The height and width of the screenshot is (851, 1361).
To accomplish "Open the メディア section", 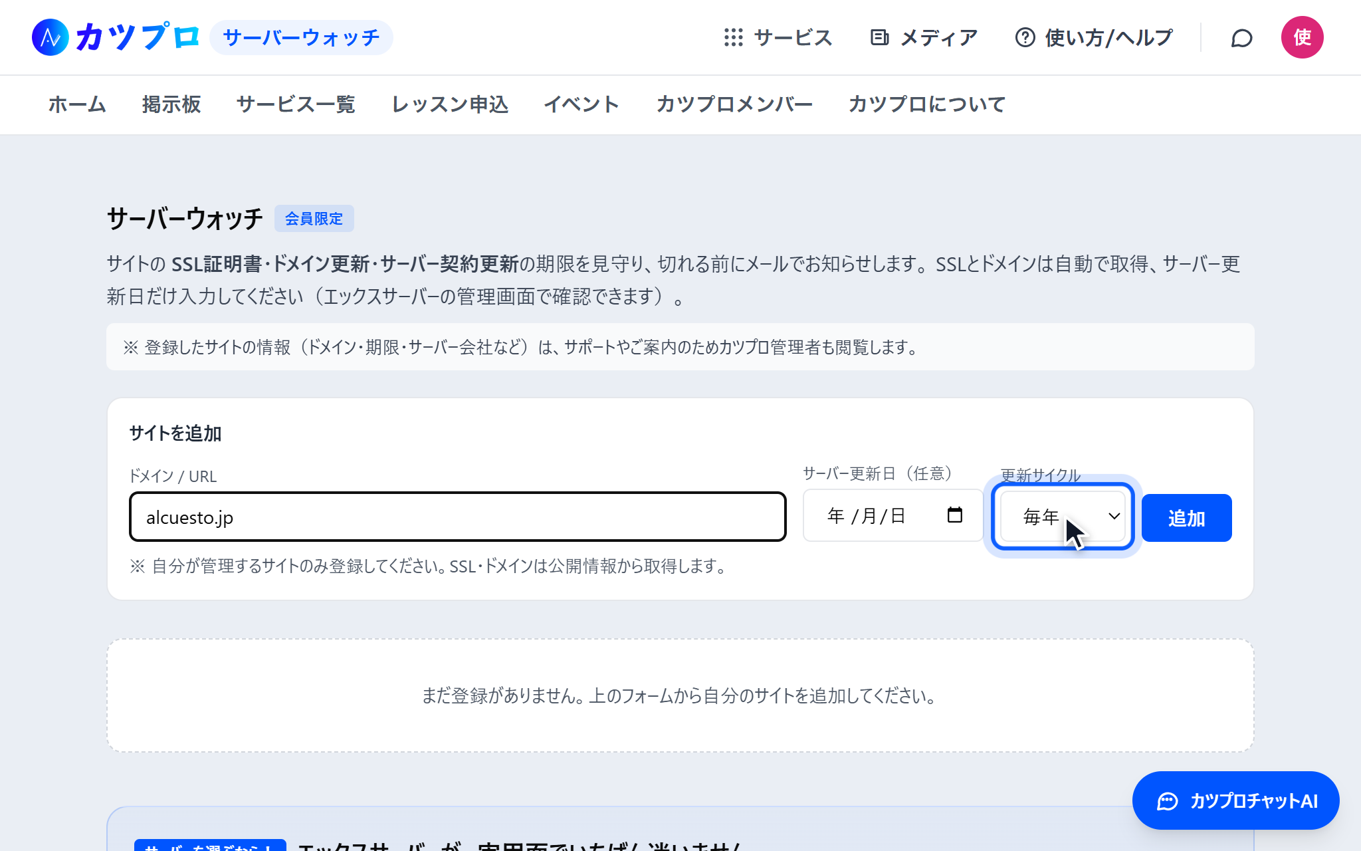I will (x=924, y=37).
